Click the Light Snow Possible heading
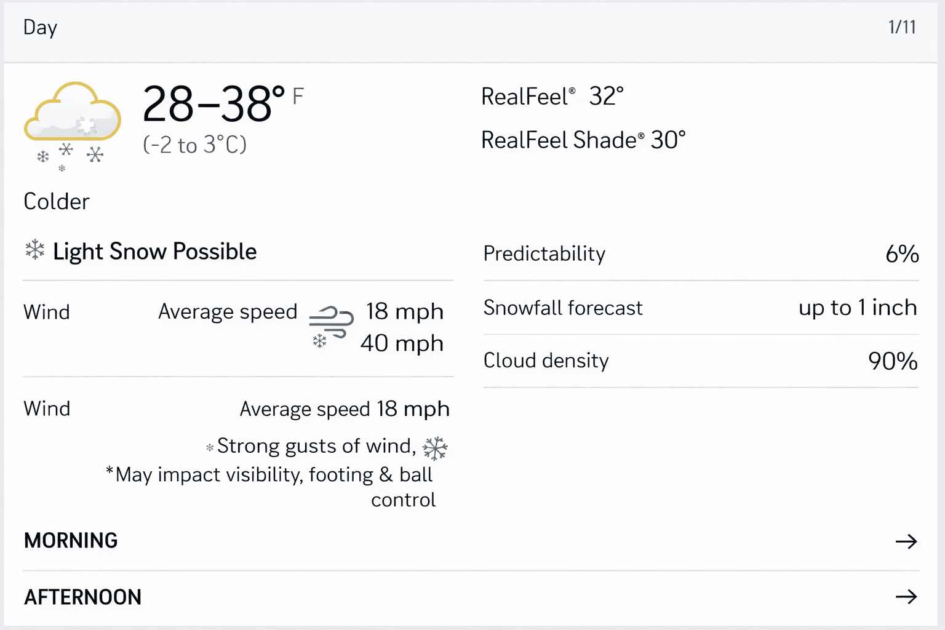Image resolution: width=945 pixels, height=630 pixels. (x=154, y=252)
